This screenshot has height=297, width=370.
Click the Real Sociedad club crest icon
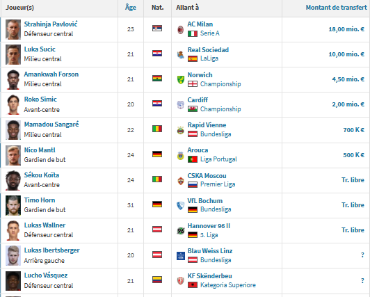pyautogui.click(x=181, y=55)
